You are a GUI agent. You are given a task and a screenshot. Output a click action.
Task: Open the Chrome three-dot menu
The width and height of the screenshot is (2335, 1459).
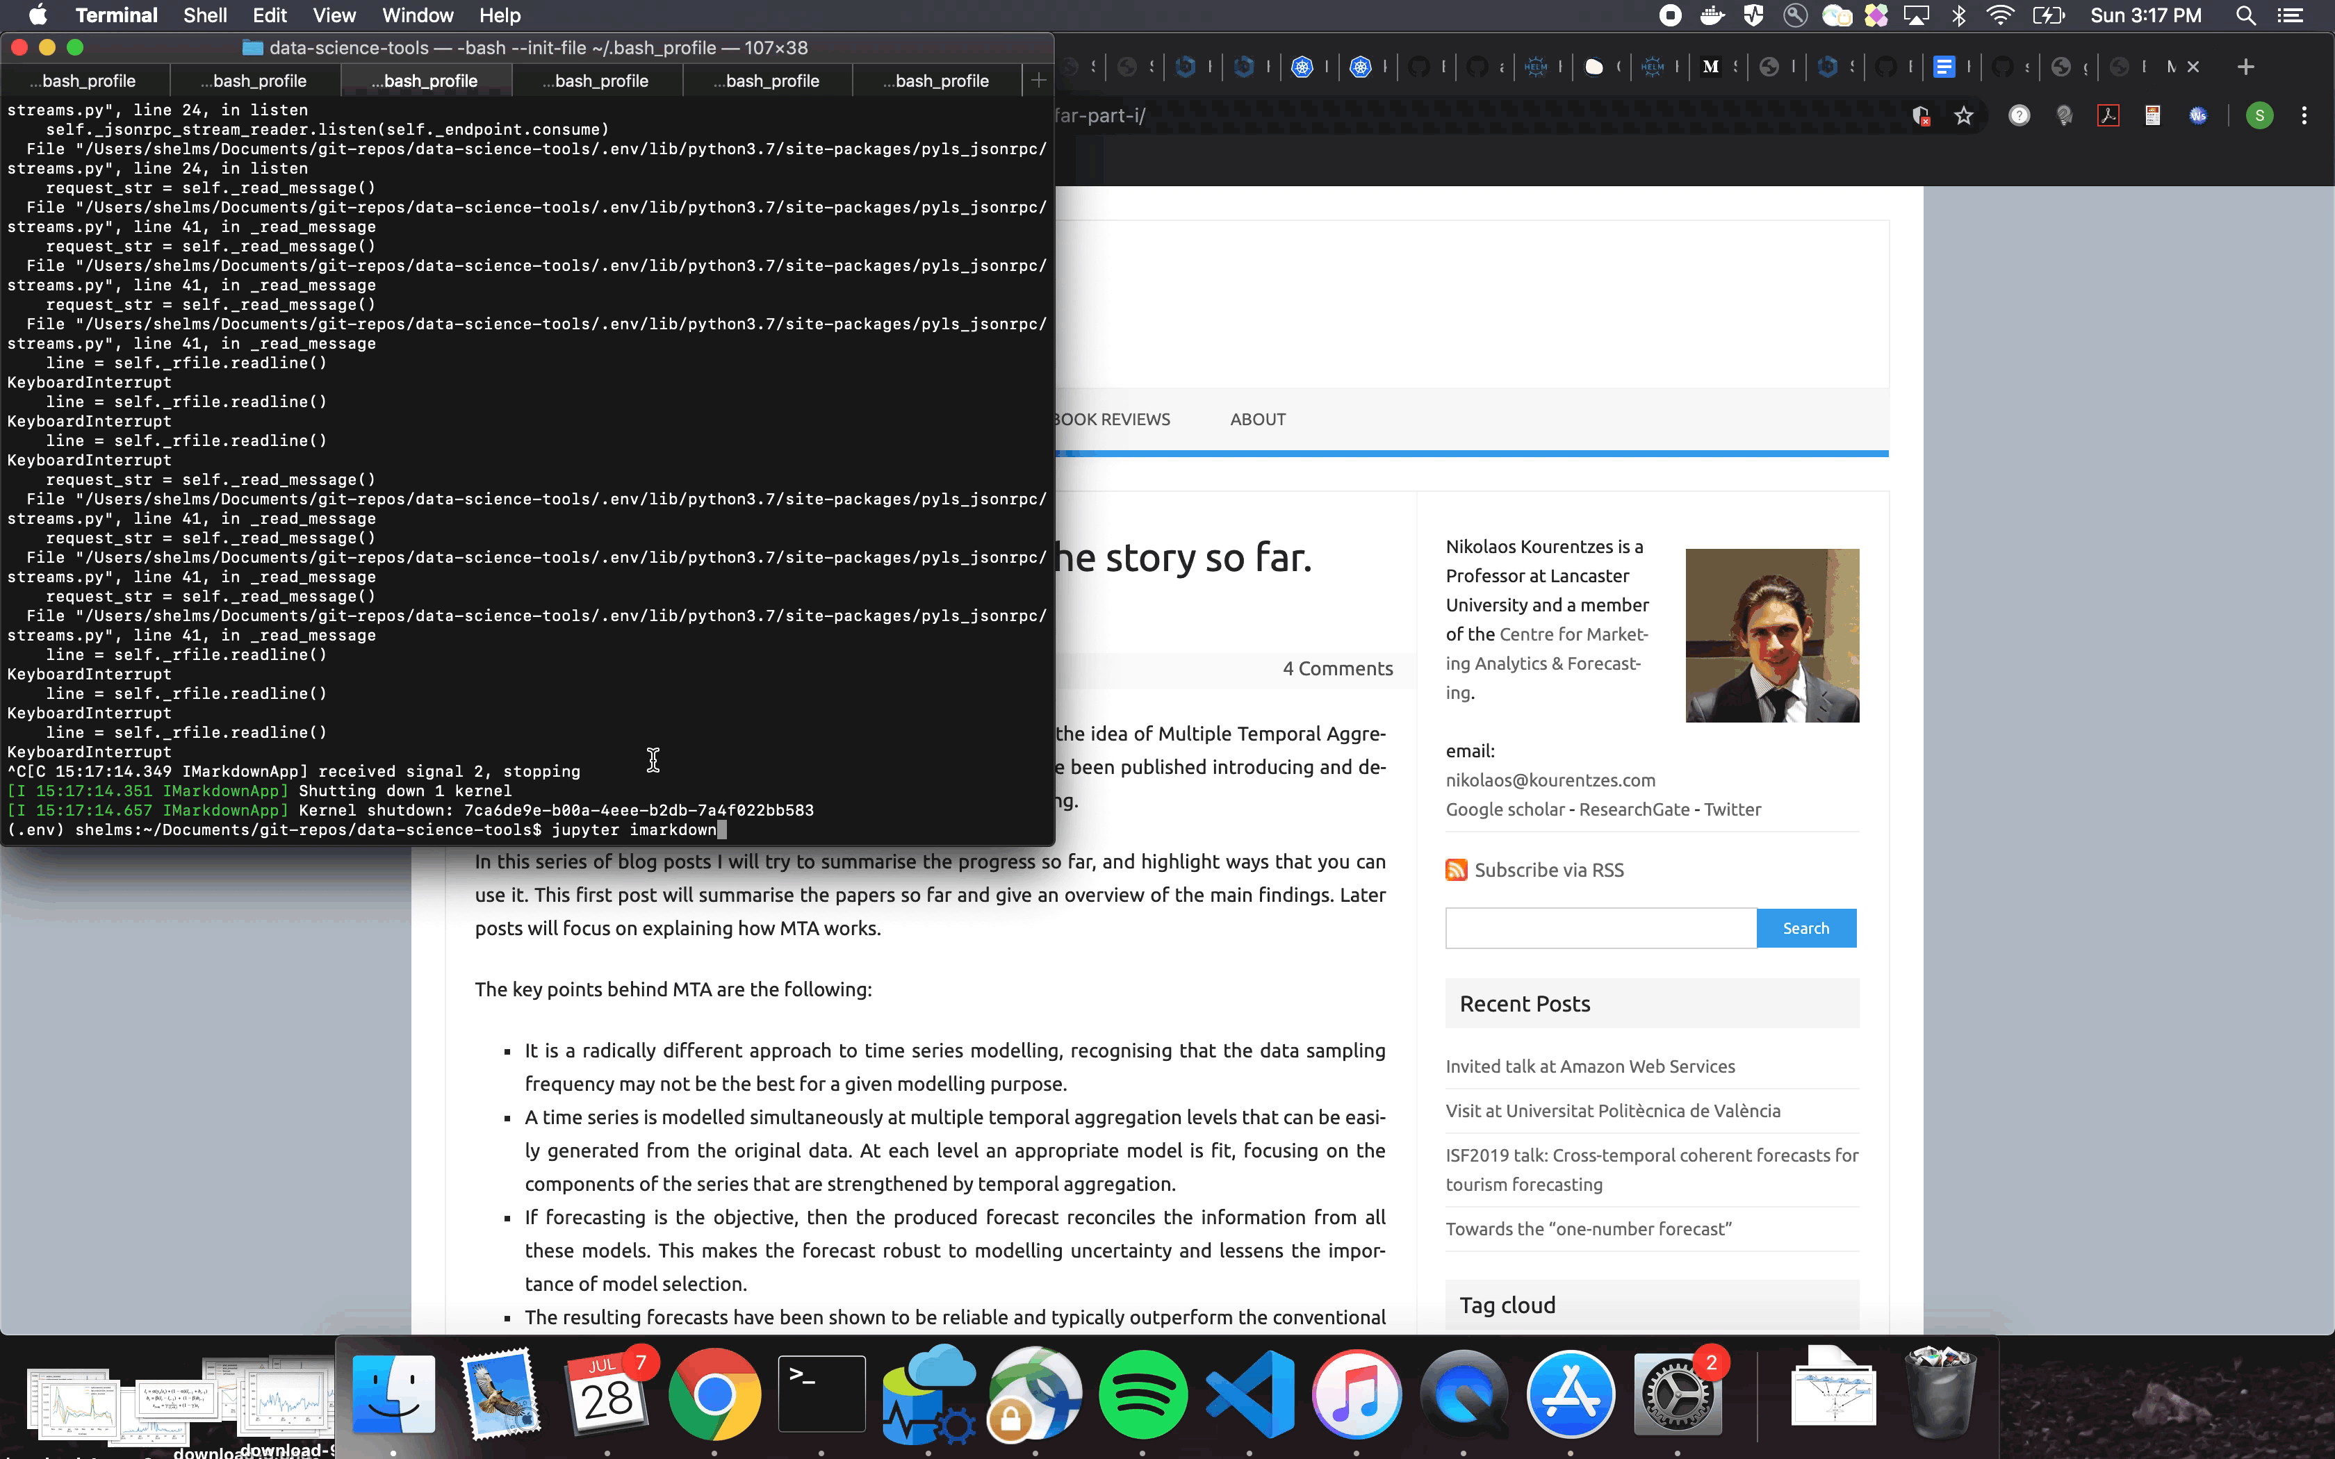(2304, 117)
